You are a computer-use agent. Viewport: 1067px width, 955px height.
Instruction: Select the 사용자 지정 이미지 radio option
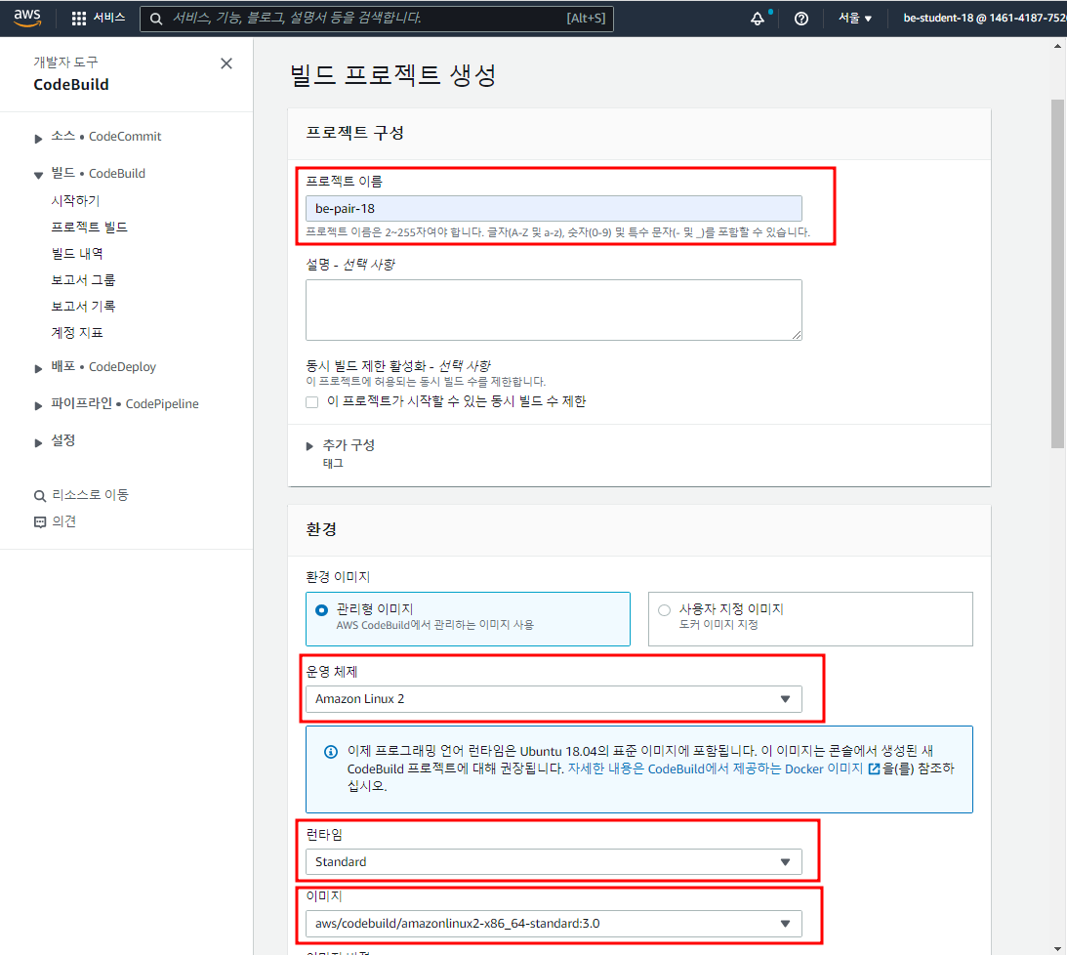(x=664, y=610)
